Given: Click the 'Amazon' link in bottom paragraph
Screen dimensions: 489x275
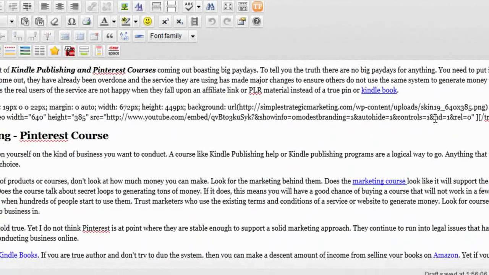Looking at the screenshot, I should pyautogui.click(x=445, y=255).
